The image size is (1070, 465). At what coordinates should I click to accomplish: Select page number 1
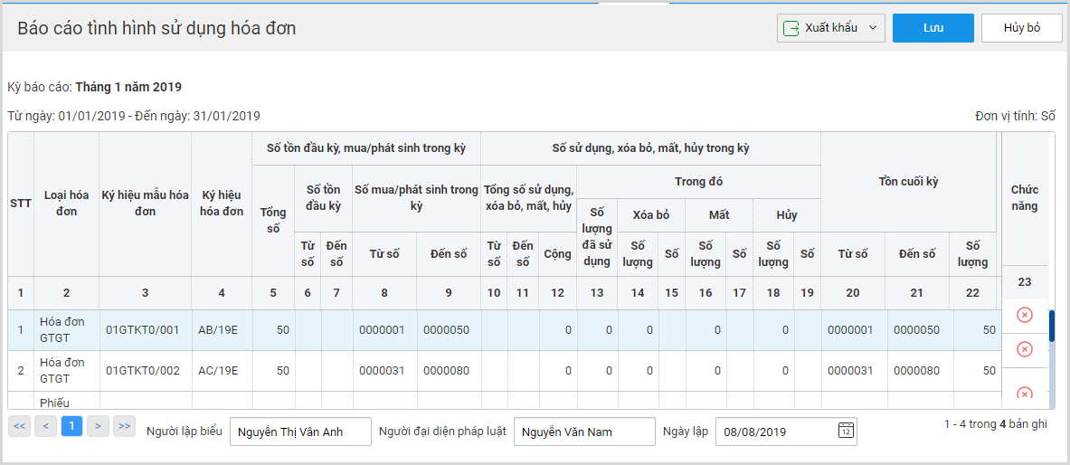pos(71,426)
